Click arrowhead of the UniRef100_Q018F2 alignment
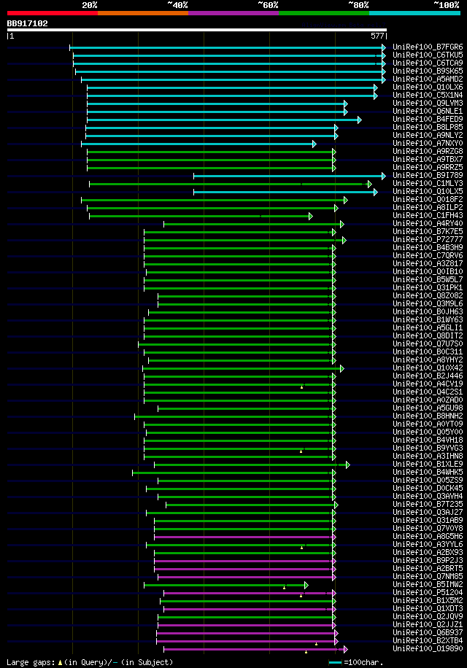Screen dimensions: 467x668 (x=346, y=201)
